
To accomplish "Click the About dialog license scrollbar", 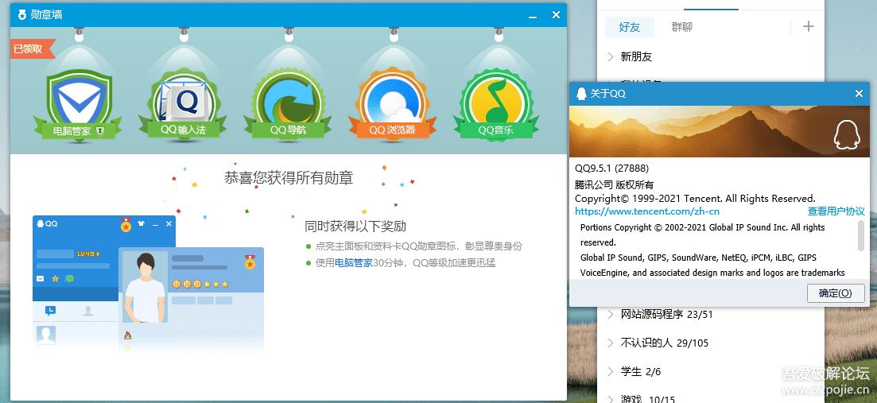I will coord(860,235).
